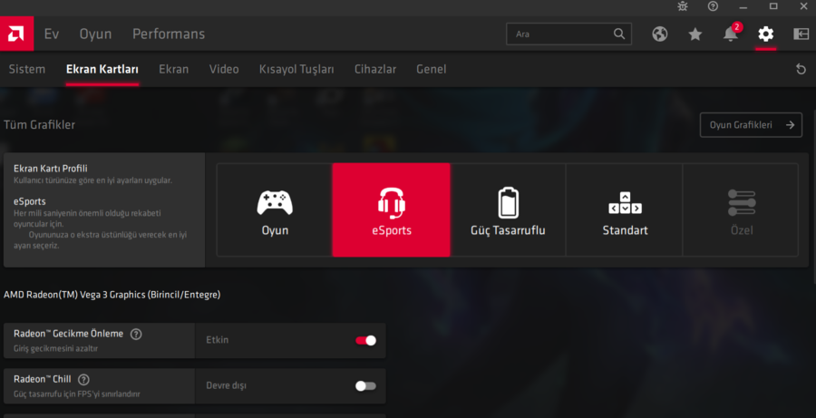Maximize the window
The image size is (816, 418).
[774, 6]
